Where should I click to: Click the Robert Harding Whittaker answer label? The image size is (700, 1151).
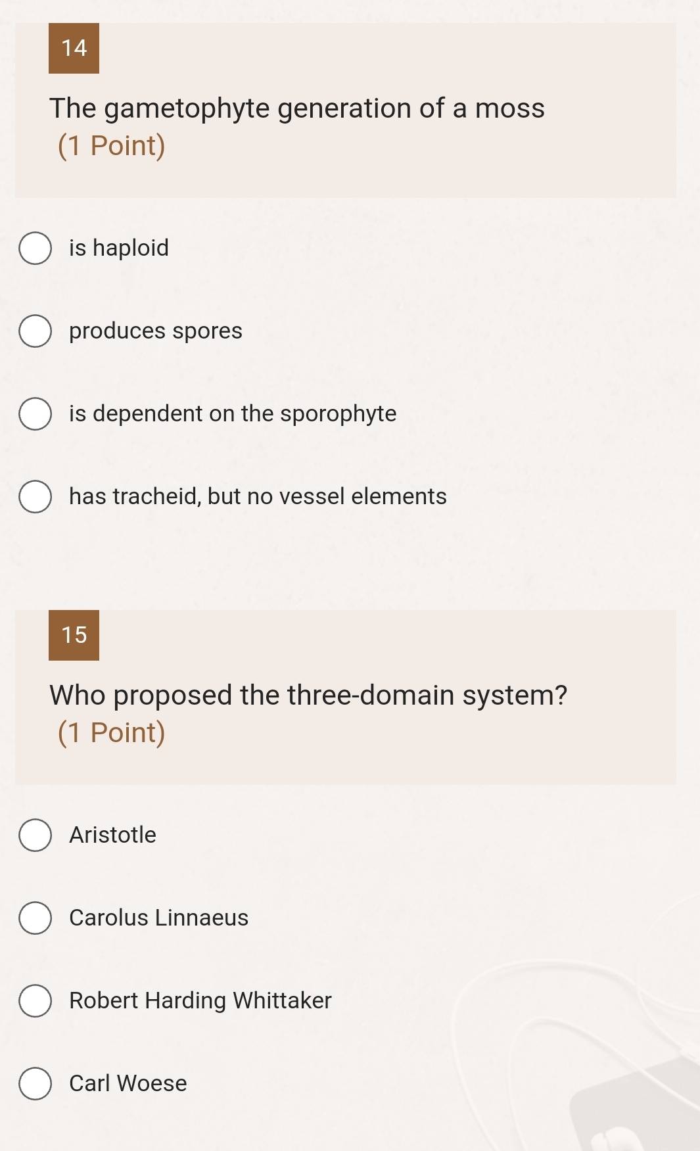200,1000
